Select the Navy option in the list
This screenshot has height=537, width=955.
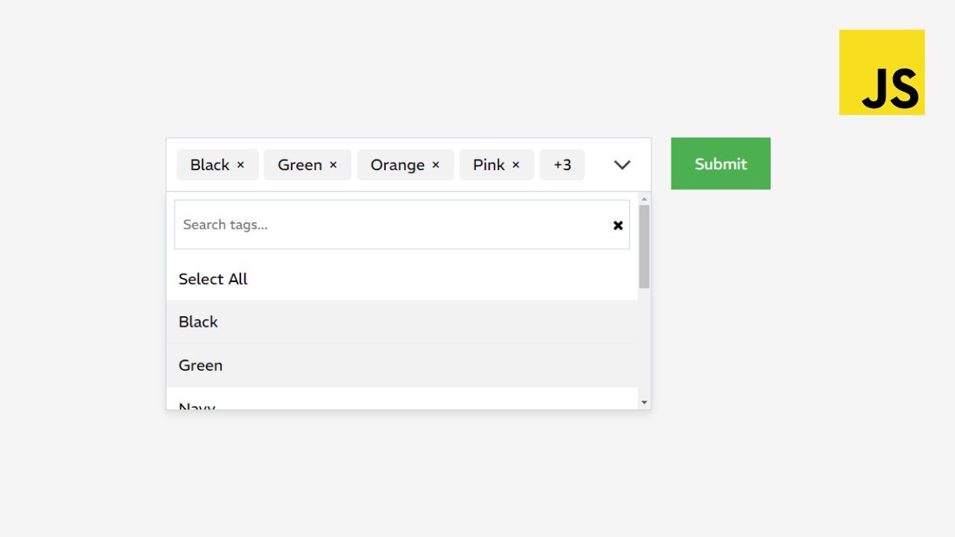tap(198, 405)
